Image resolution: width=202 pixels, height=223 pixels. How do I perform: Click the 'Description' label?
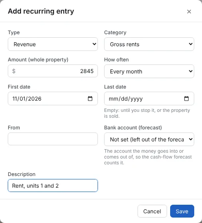(x=22, y=174)
